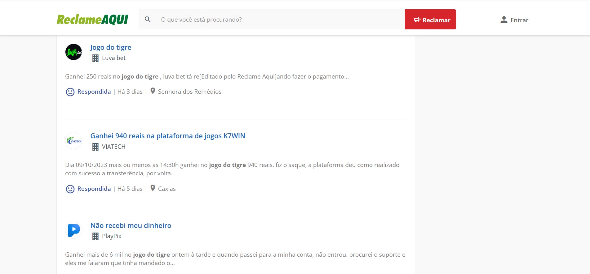
Task: Select the VIATECH company name
Action: (114, 147)
